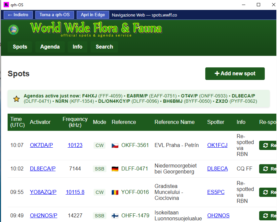Click the CQ FF info cell
Image resolution: width=277 pixels, height=222 pixels.
(244, 169)
